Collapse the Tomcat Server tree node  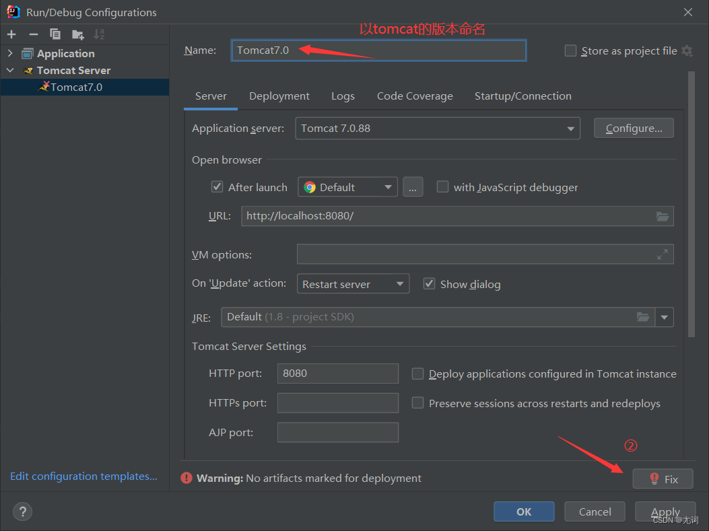[10, 71]
